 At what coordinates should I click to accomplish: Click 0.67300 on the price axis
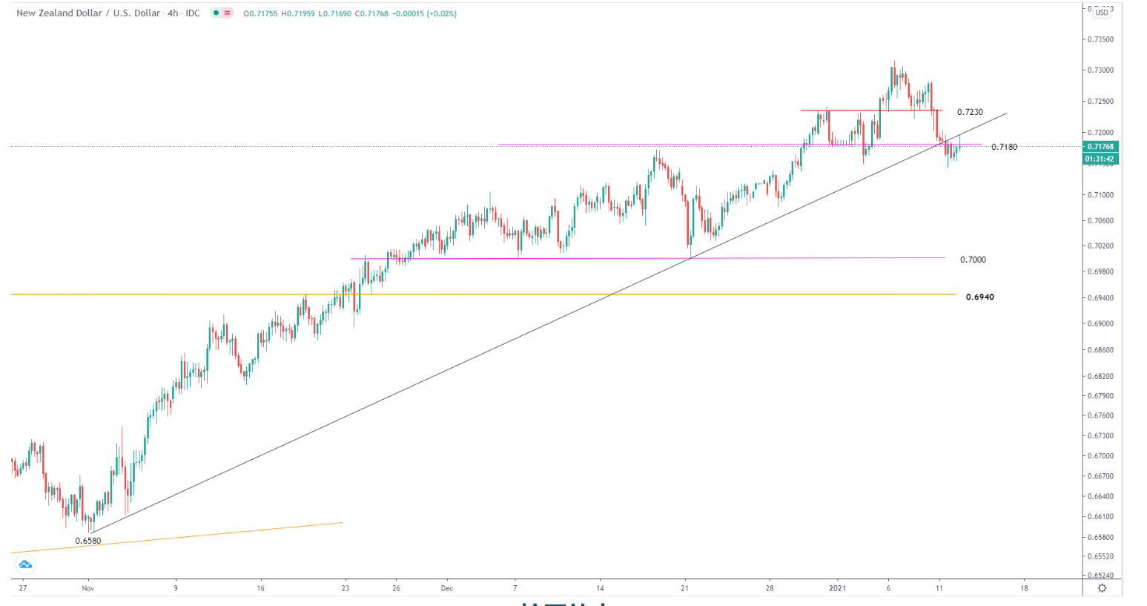[1100, 436]
